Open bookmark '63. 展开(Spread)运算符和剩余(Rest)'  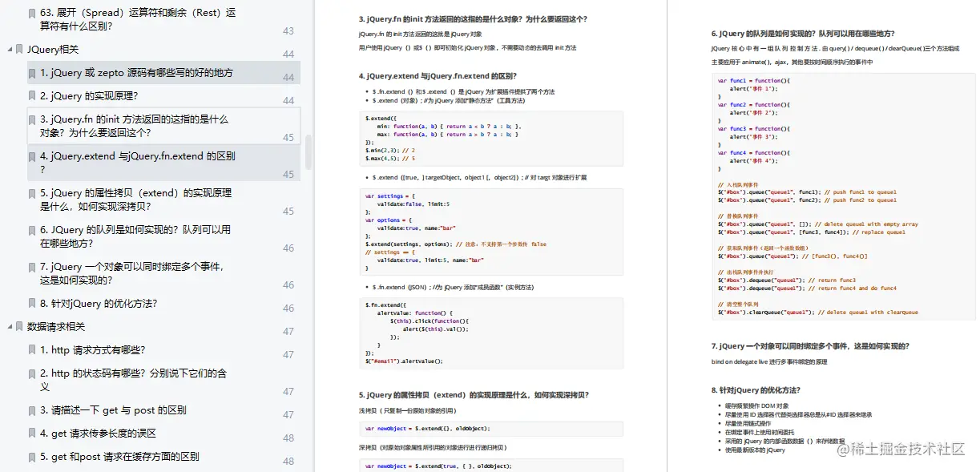(138, 19)
